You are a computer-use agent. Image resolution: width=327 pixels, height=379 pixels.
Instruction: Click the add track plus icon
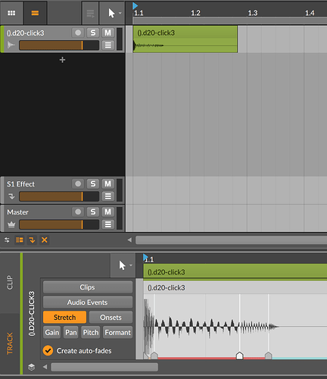62,60
